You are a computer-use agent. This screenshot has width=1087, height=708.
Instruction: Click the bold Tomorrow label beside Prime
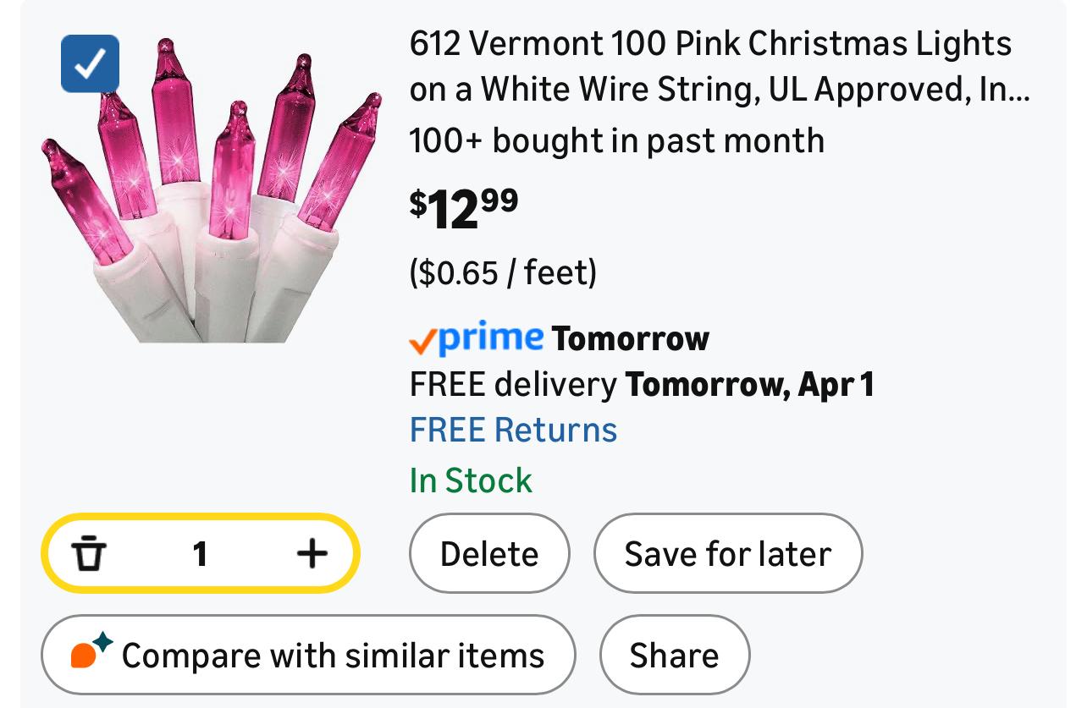click(x=630, y=339)
